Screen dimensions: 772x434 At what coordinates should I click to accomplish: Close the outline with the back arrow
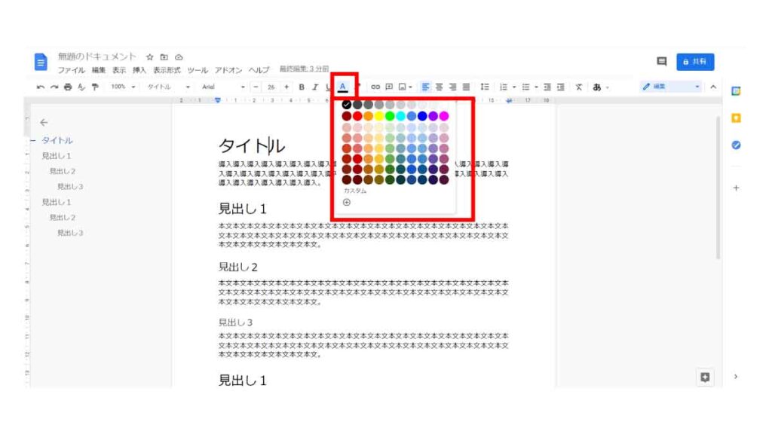coord(44,122)
